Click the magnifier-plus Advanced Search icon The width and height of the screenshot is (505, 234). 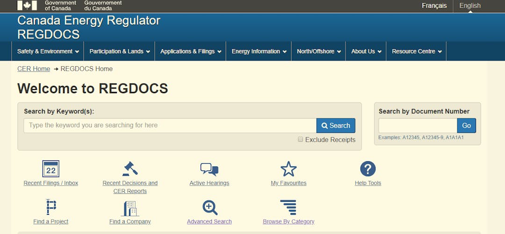tap(210, 208)
